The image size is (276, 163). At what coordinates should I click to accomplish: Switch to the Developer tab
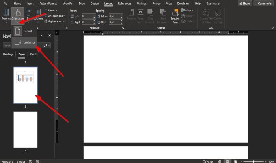(x=183, y=3)
